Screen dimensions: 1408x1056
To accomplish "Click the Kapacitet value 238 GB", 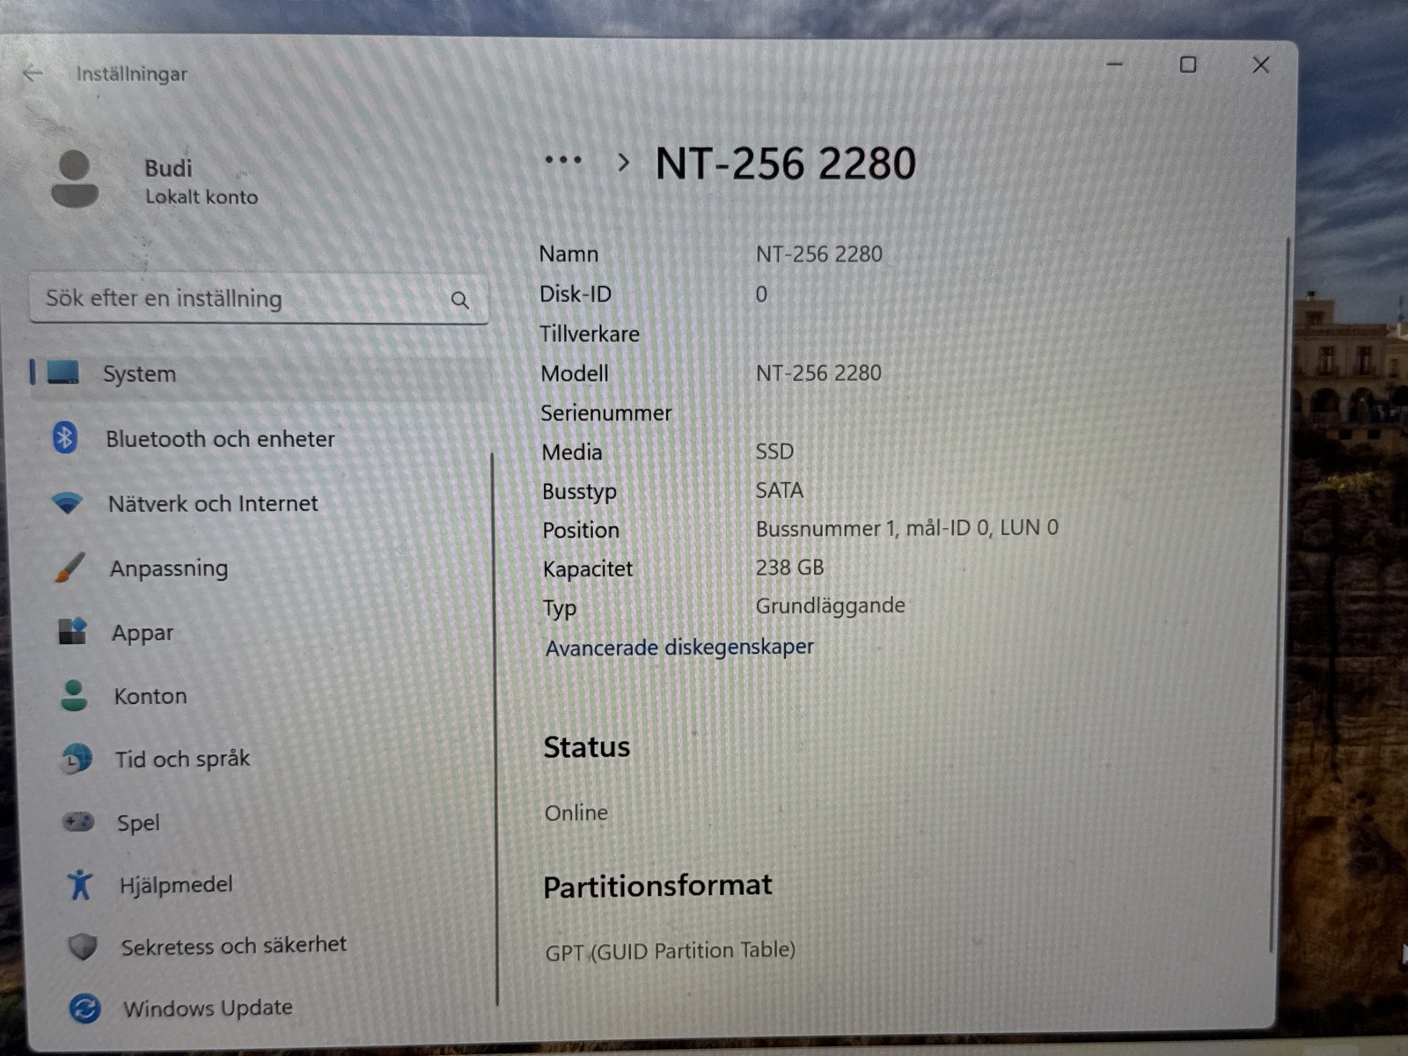I will (x=789, y=568).
